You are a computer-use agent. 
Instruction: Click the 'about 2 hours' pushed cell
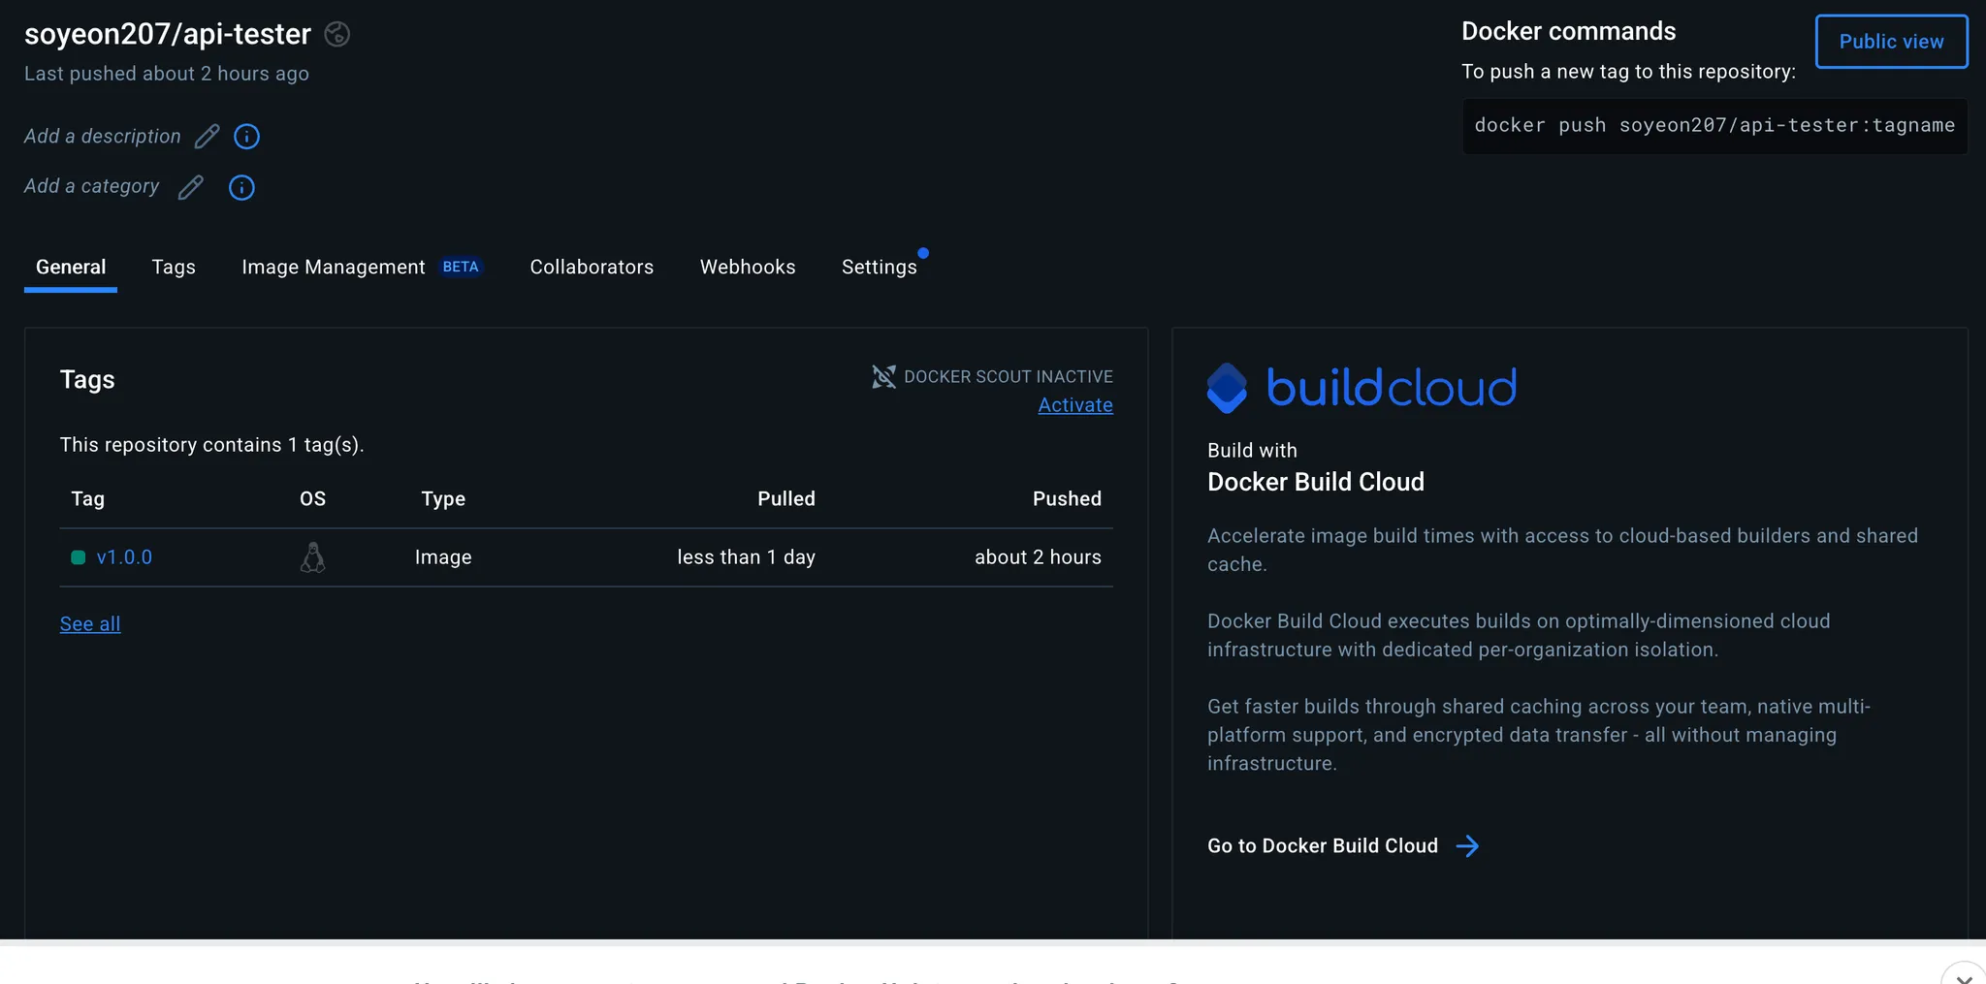pos(1038,557)
